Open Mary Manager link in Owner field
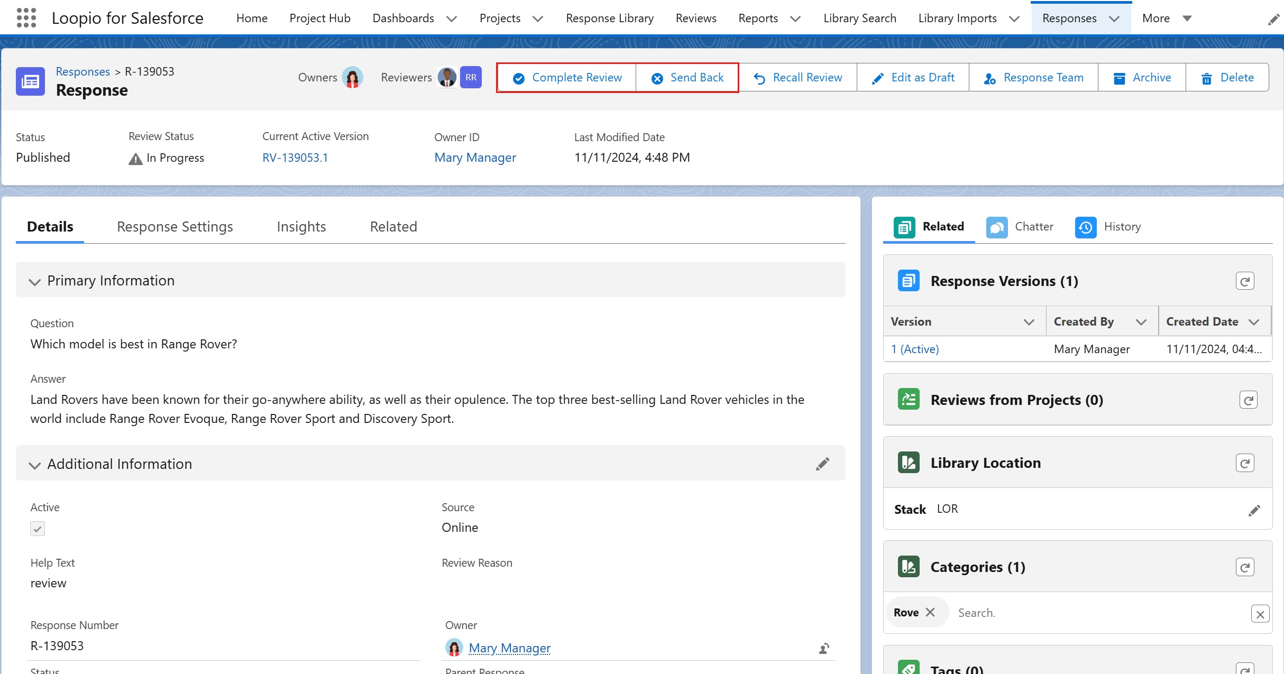This screenshot has width=1284, height=674. click(x=509, y=648)
